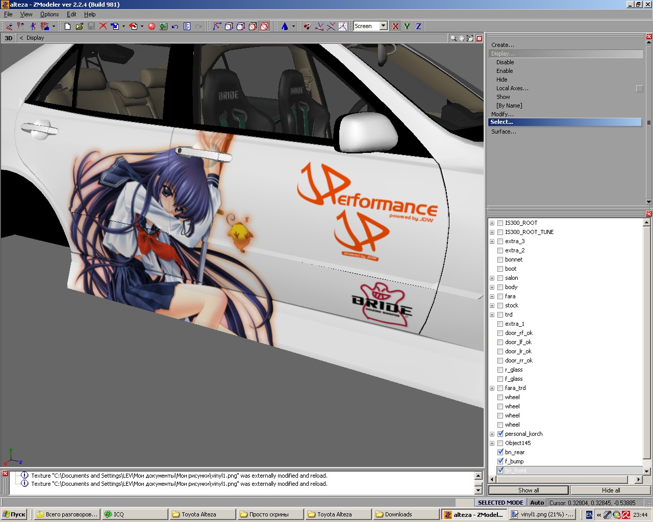Open the Edit menu
The width and height of the screenshot is (653, 522).
[71, 14]
